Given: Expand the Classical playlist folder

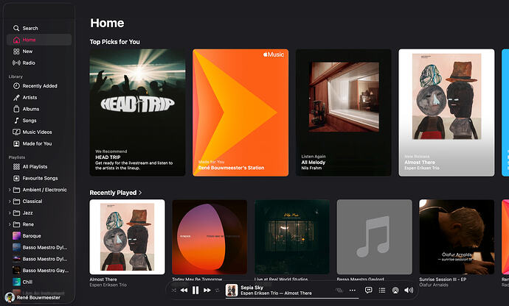Looking at the screenshot, I should click(10, 202).
